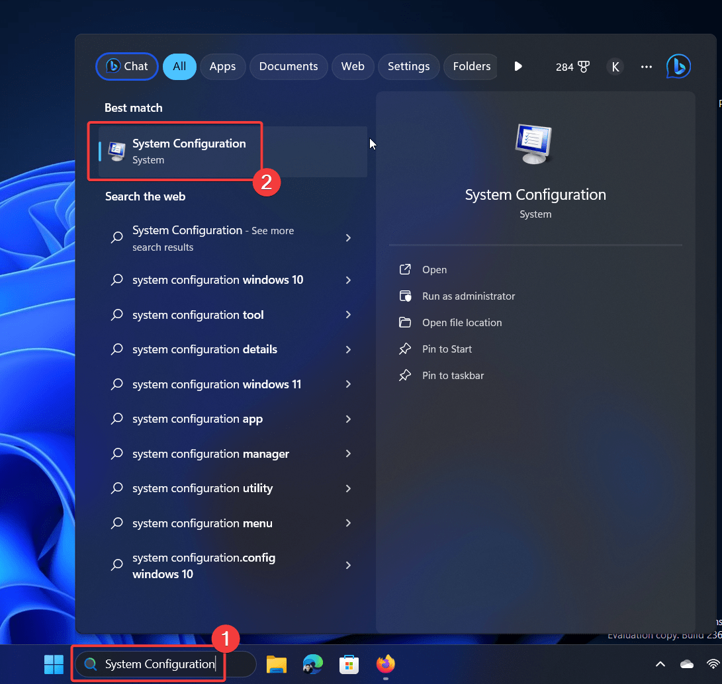Launch Firefox from the taskbar
This screenshot has width=722, height=684.
click(x=385, y=664)
